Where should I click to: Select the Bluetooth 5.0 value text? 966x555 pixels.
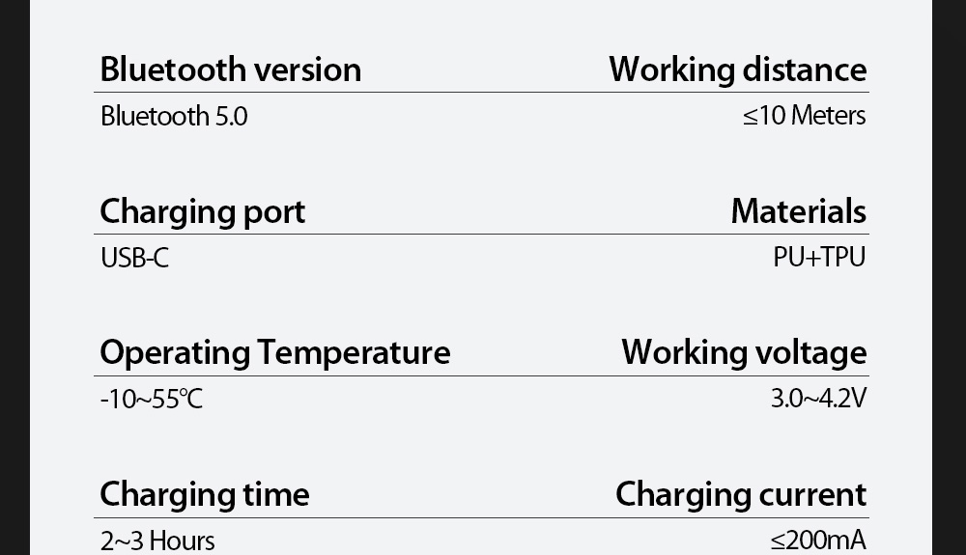(x=174, y=117)
